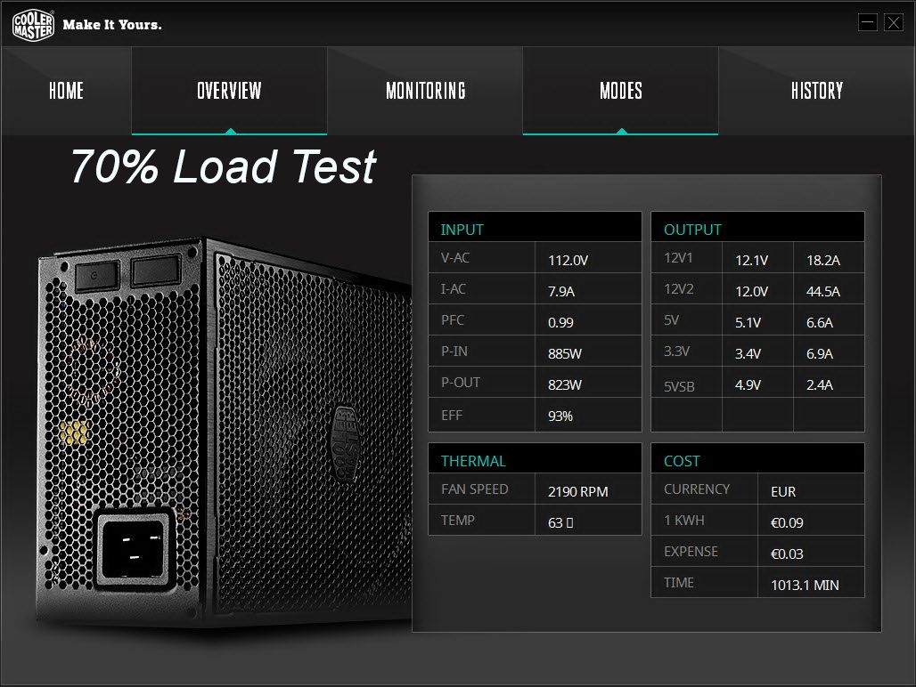This screenshot has width=916, height=687.
Task: Select the 5V rail voltage 5.1V
Action: coord(748,322)
